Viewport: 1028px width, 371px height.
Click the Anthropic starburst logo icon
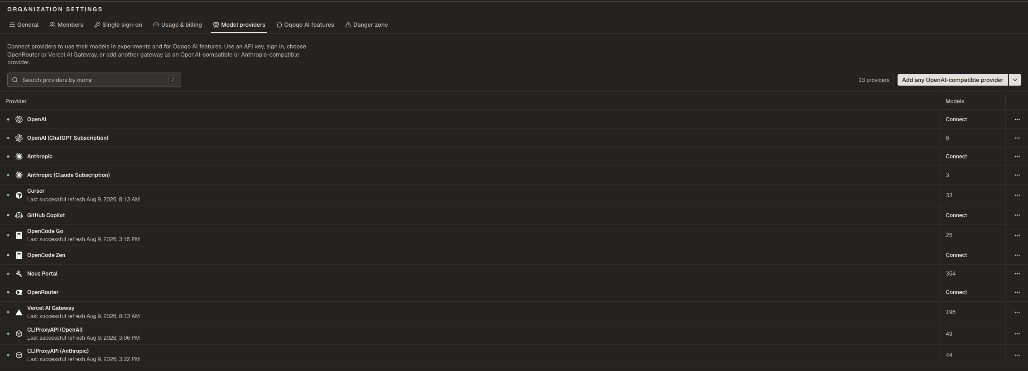[19, 157]
